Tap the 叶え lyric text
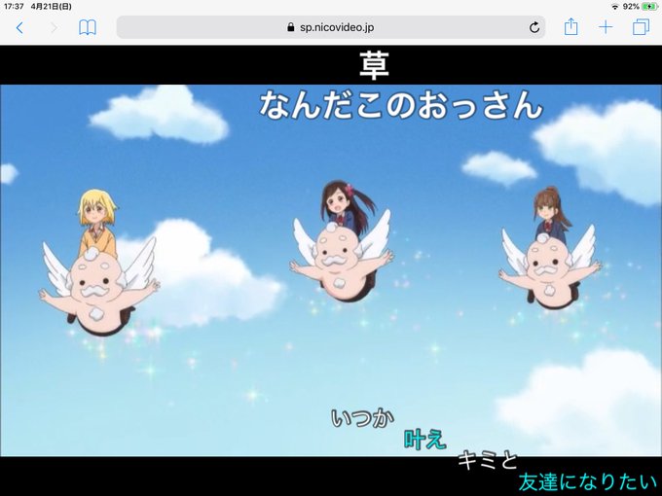 tap(424, 439)
